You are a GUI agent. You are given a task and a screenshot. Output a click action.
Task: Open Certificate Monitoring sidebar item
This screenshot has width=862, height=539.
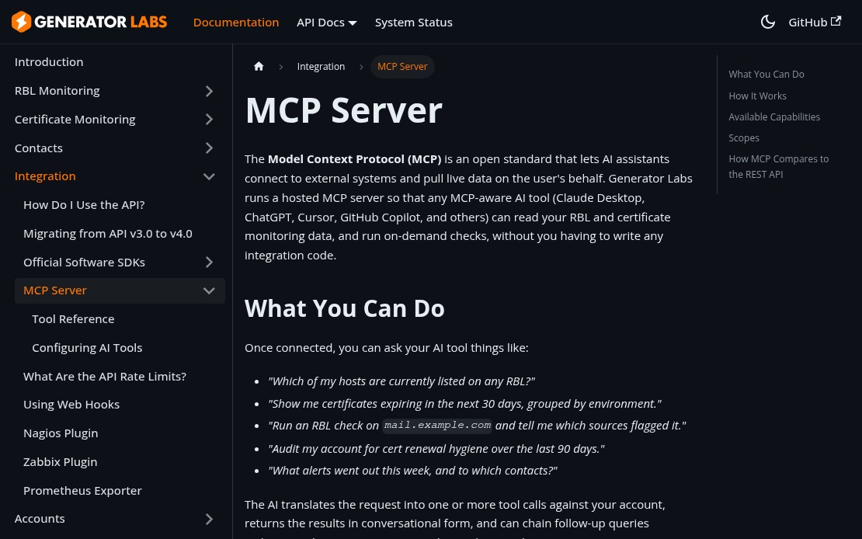75,120
